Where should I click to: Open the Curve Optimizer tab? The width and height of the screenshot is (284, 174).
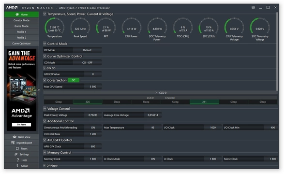[21, 43]
